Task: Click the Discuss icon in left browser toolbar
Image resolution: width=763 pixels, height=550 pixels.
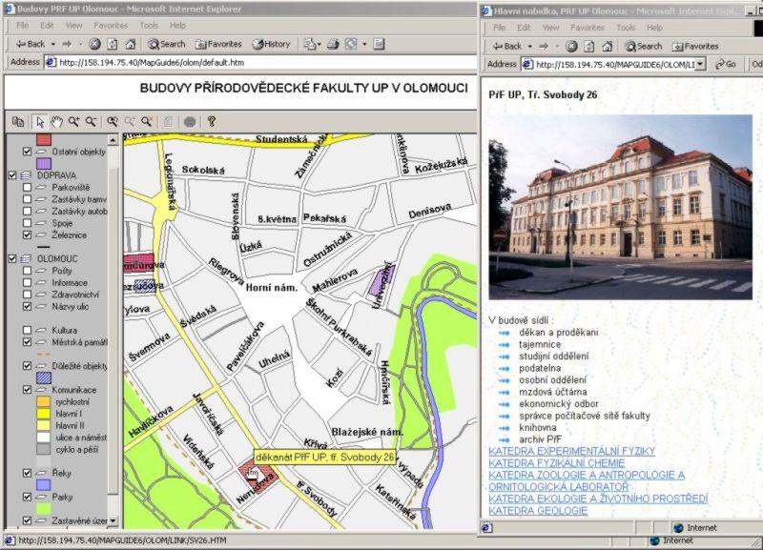Action: point(379,44)
